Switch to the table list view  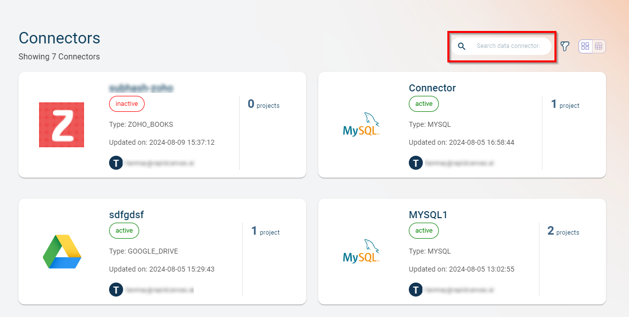598,46
